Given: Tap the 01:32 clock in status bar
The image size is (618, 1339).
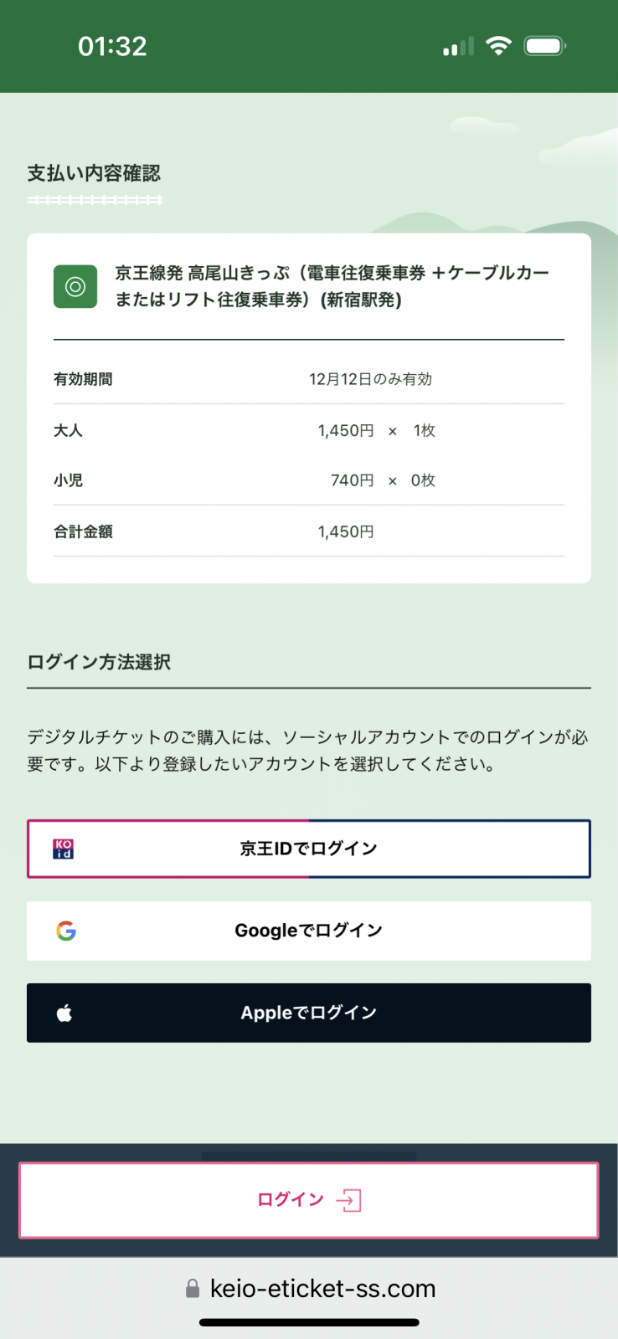Looking at the screenshot, I should tap(112, 46).
